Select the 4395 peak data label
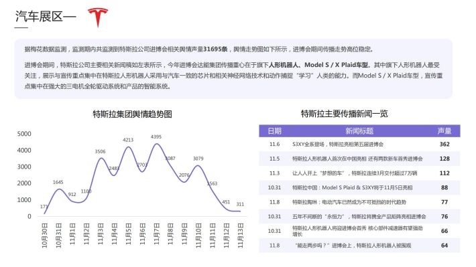Viewport: 476px width, 267px height. click(x=156, y=137)
